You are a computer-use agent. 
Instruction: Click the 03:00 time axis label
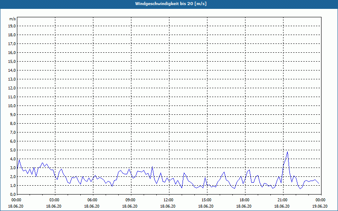point(54,200)
